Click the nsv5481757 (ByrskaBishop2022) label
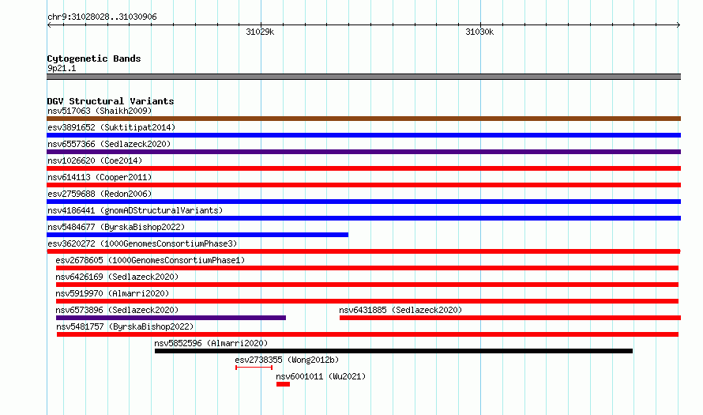Screen dimensions: 703x415 tap(125, 326)
